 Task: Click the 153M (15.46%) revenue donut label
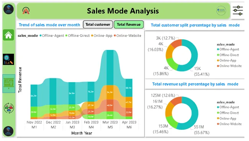tap(161, 129)
